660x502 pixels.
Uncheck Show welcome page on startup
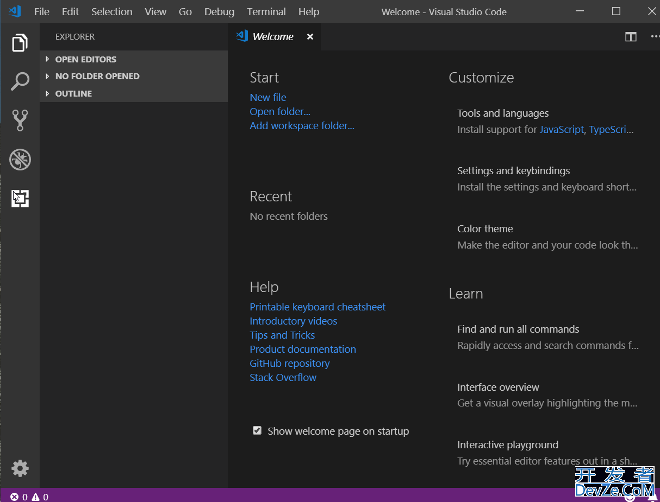[257, 431]
